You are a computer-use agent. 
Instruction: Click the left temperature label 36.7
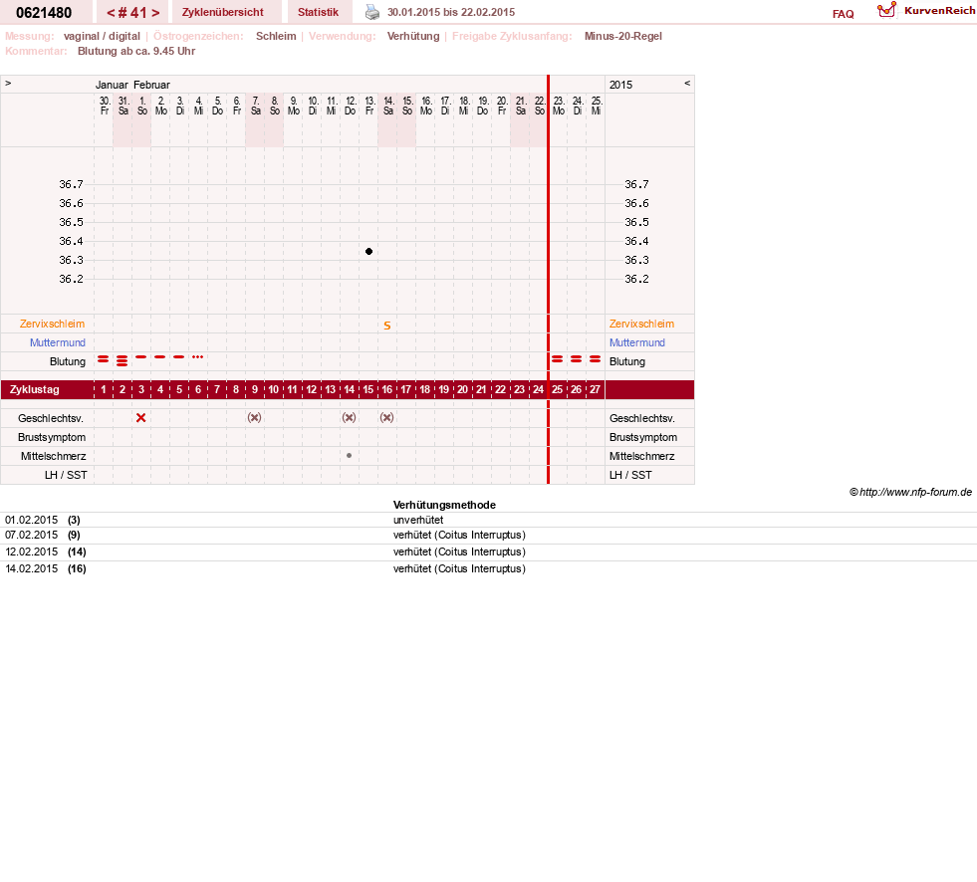point(71,184)
